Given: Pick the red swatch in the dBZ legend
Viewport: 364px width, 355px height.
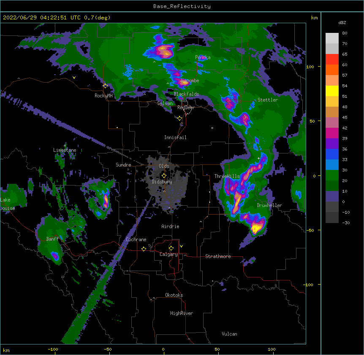Looking at the screenshot, I should tap(332, 59).
